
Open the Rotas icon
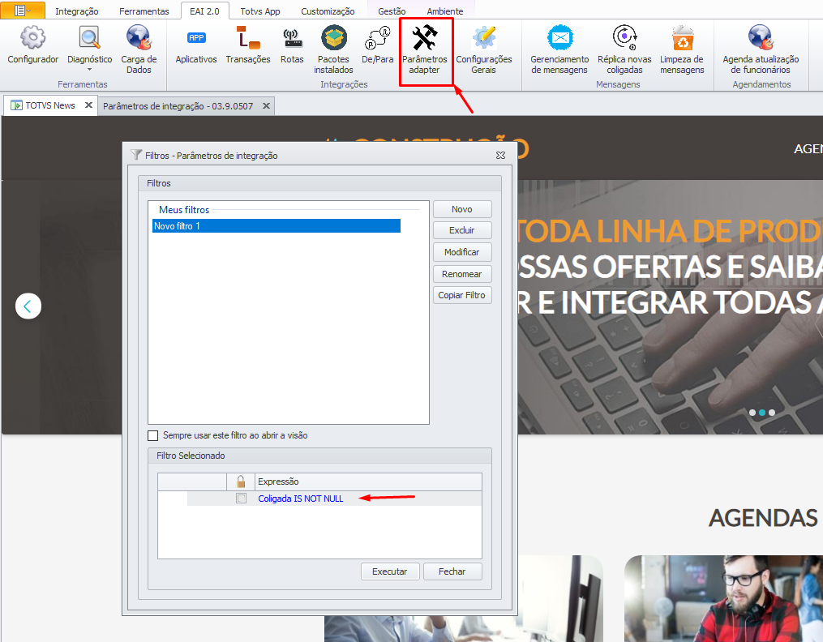point(293,45)
